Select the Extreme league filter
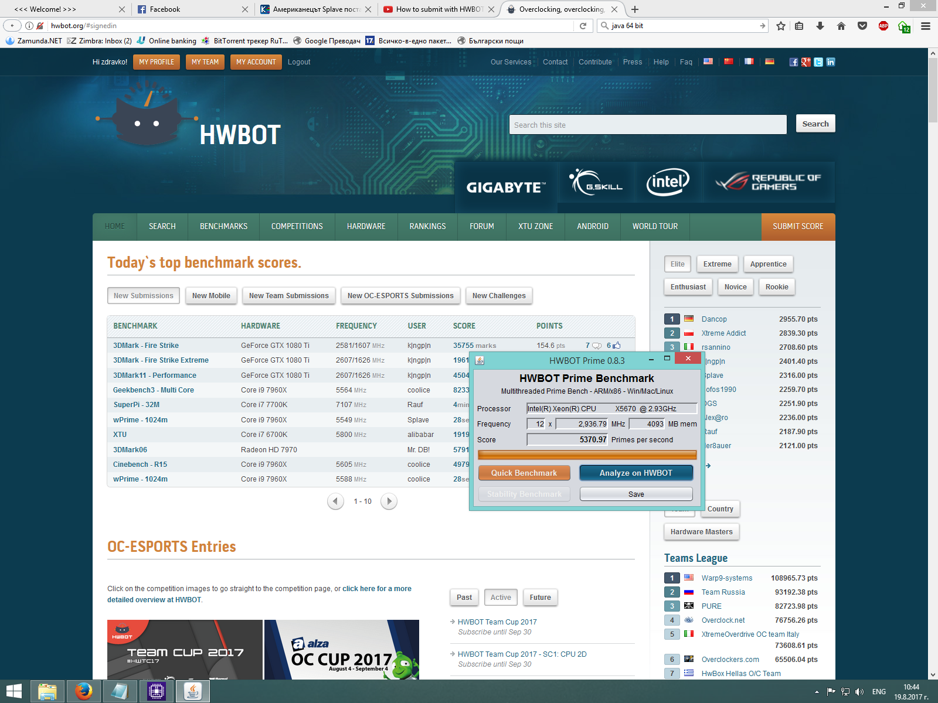 click(x=718, y=264)
